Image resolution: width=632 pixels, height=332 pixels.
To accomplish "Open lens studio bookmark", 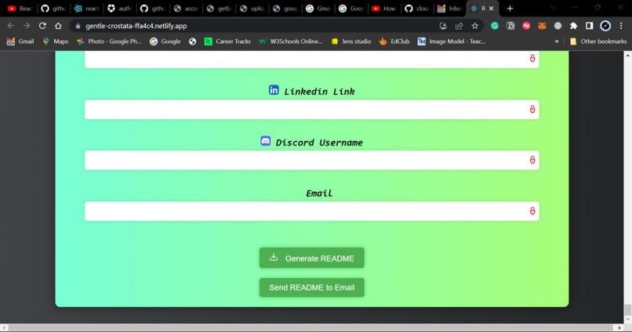I will click(x=351, y=41).
